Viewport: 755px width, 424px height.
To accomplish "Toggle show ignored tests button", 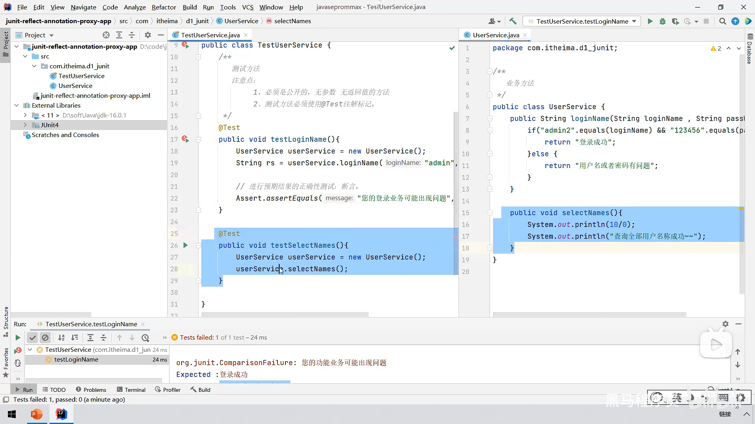I will [x=45, y=338].
